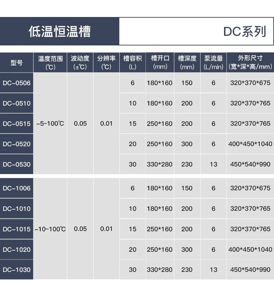The height and width of the screenshot is (282, 274).
Task: Select the DC-0520 model cell
Action: (17, 144)
